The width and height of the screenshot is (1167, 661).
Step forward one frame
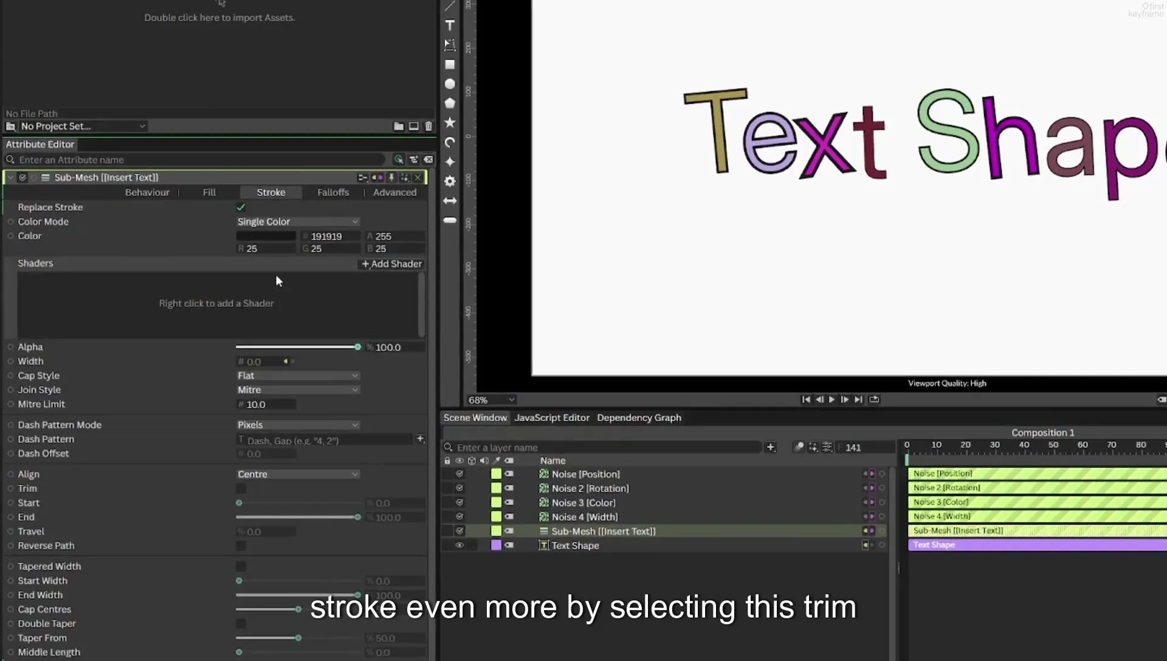pyautogui.click(x=845, y=399)
